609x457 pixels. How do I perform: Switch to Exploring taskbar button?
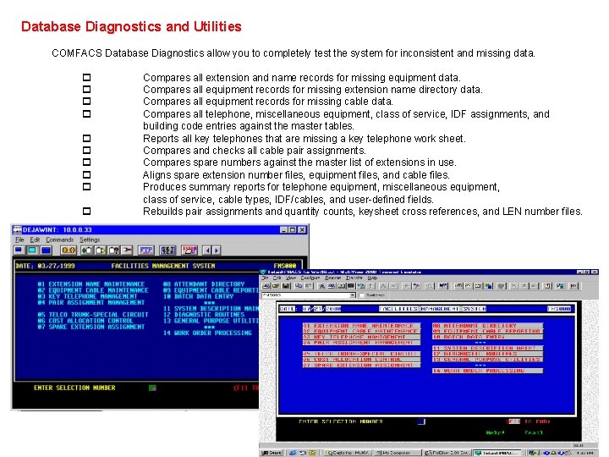[x=348, y=453]
